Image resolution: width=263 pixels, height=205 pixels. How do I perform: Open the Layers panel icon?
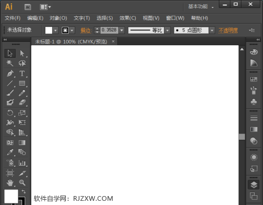pos(254,185)
